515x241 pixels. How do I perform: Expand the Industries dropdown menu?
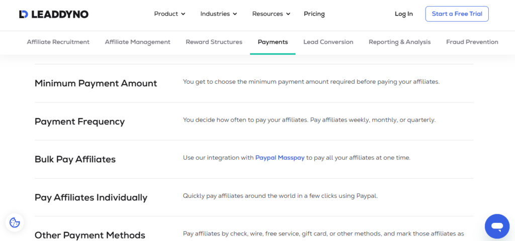[x=219, y=14]
